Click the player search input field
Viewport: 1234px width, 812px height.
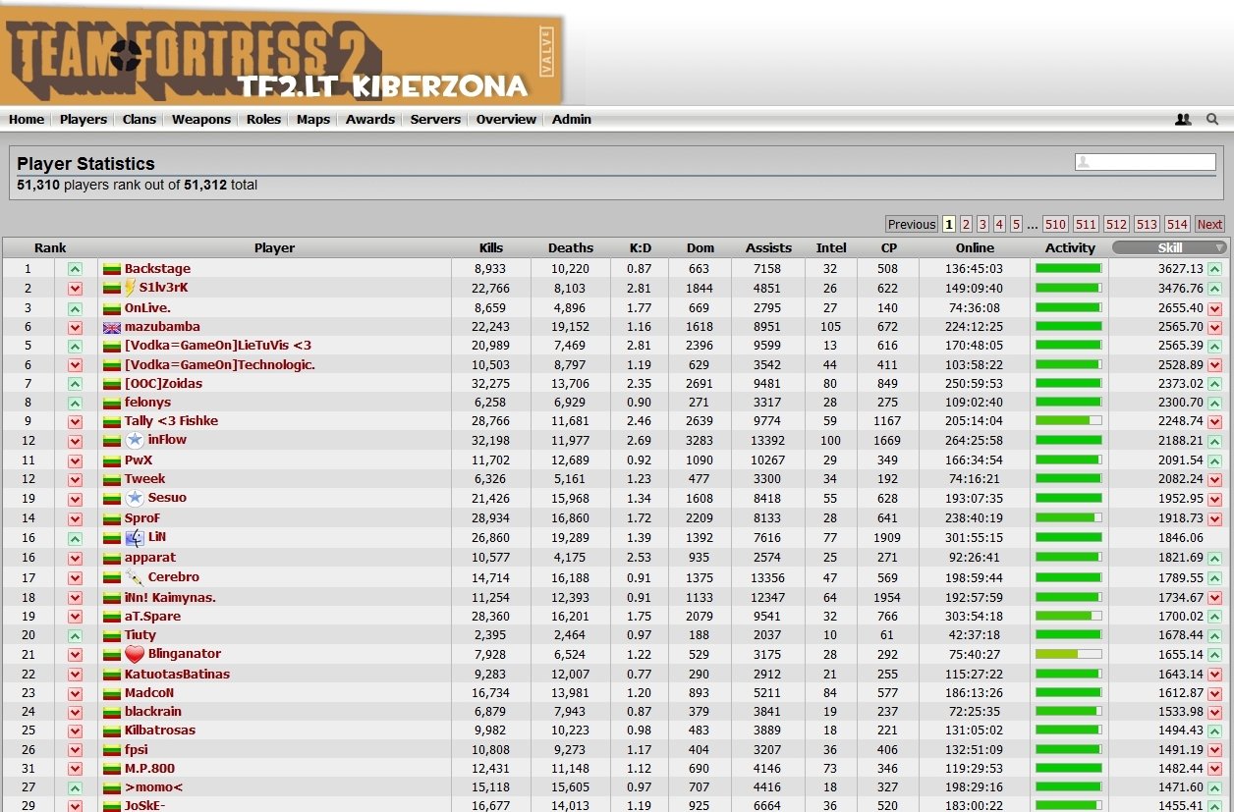click(1151, 162)
